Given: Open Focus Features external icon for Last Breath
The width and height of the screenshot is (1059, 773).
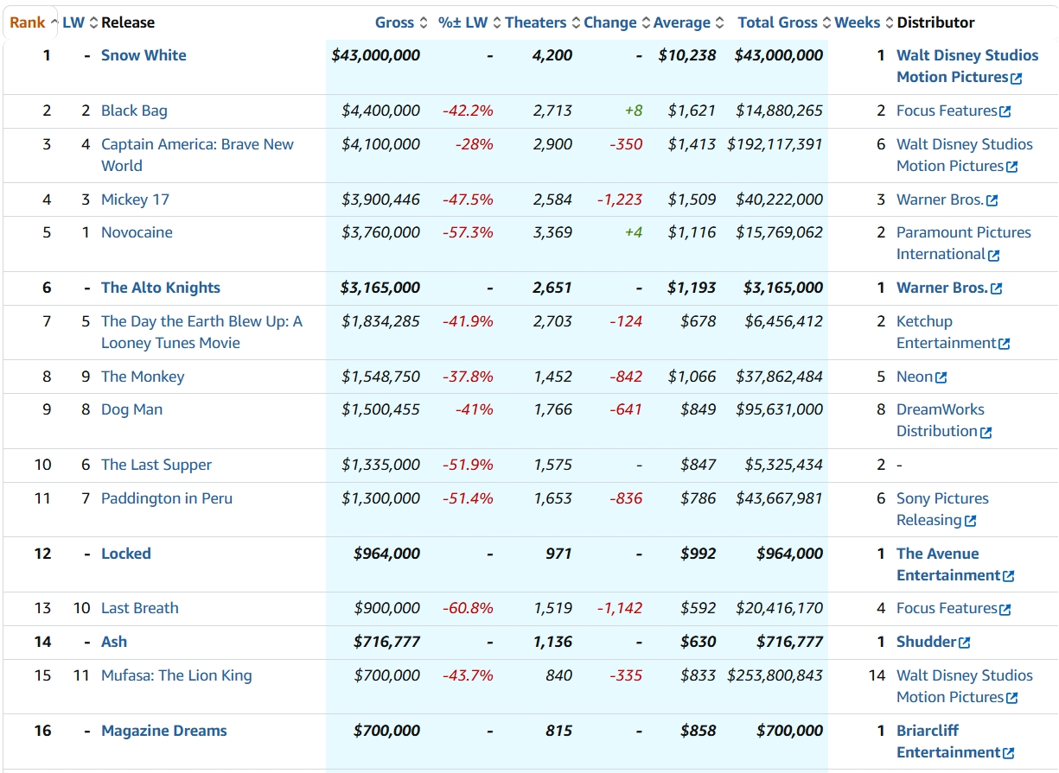Looking at the screenshot, I should [1005, 609].
